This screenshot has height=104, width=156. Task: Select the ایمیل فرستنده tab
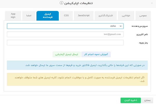click(x=48, y=16)
